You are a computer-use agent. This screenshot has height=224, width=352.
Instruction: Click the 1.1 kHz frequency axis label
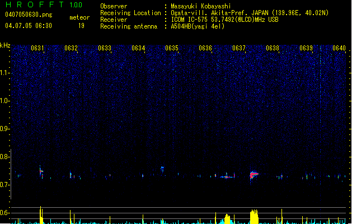click(4, 73)
